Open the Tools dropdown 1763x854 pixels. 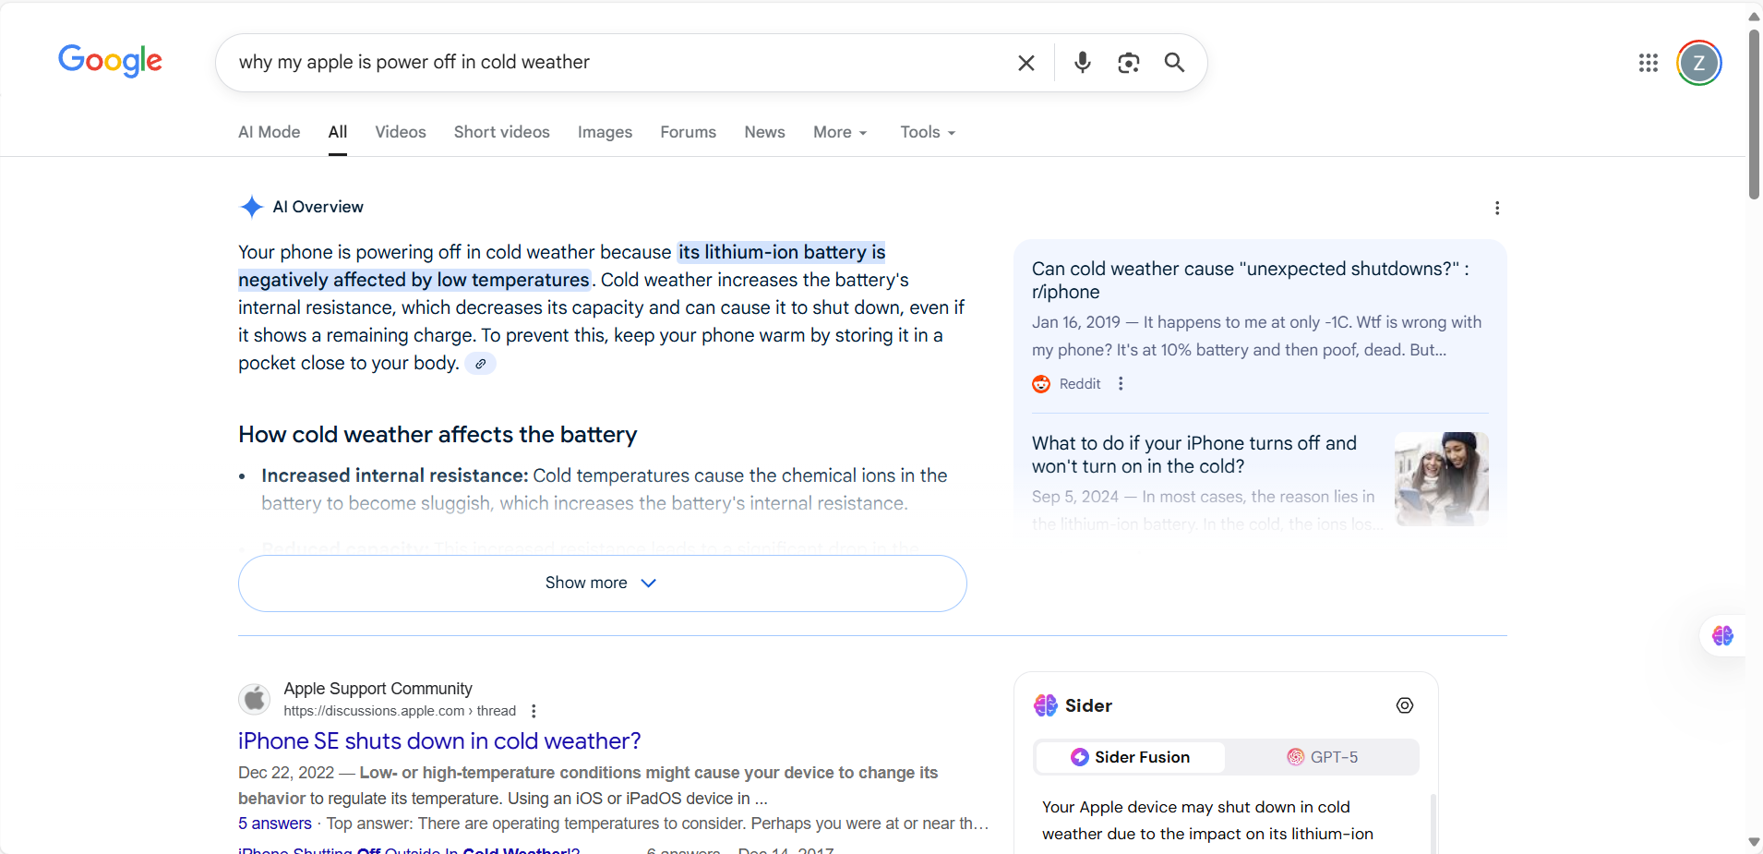click(926, 132)
